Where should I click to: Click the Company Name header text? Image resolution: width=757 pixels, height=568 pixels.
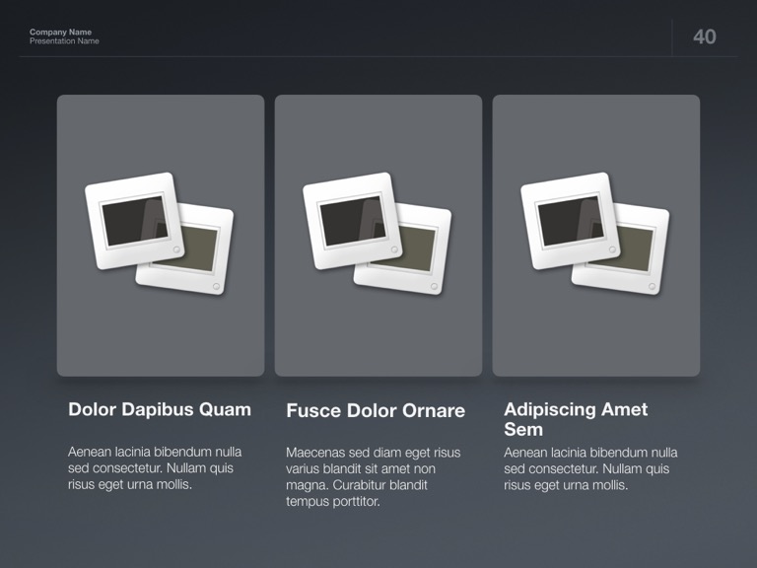click(x=60, y=32)
